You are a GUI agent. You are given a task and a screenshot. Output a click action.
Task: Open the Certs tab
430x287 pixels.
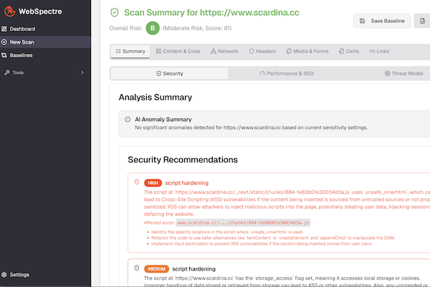coord(349,52)
